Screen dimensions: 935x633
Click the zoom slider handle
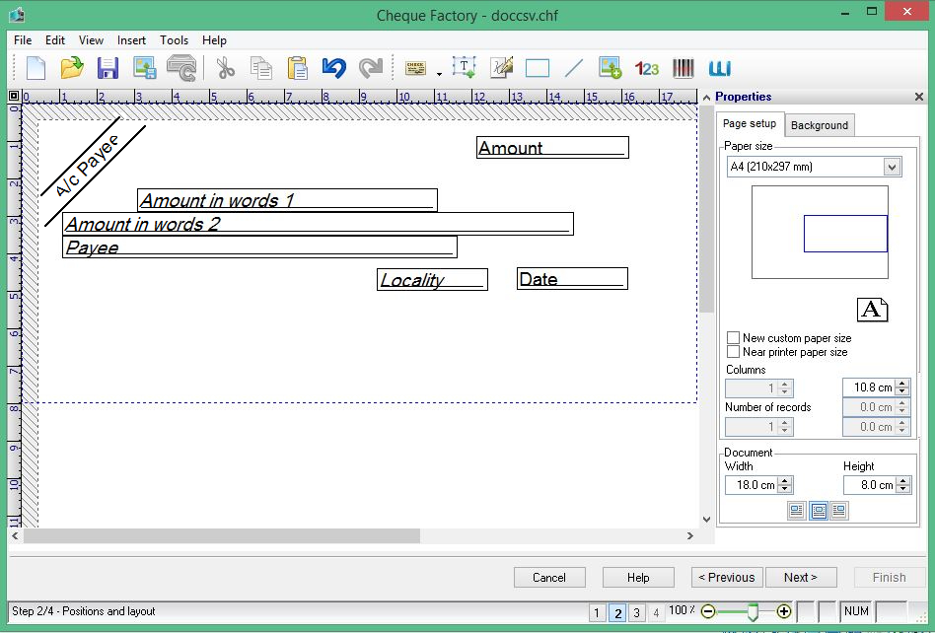(753, 612)
